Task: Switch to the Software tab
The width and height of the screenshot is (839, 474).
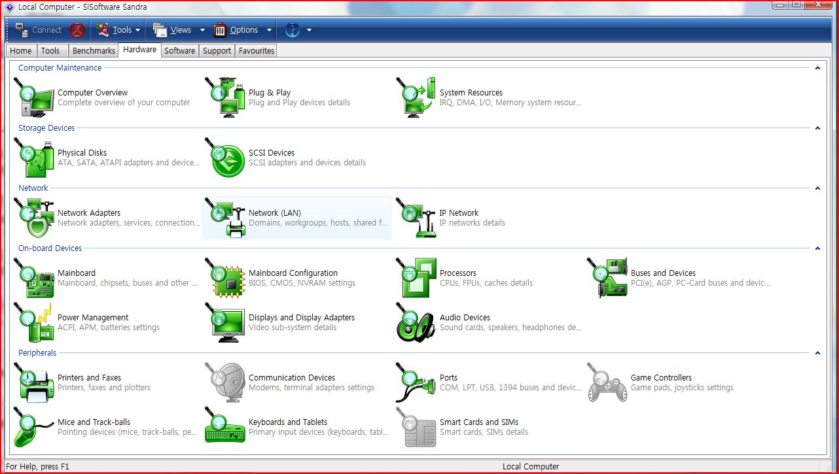Action: (180, 50)
